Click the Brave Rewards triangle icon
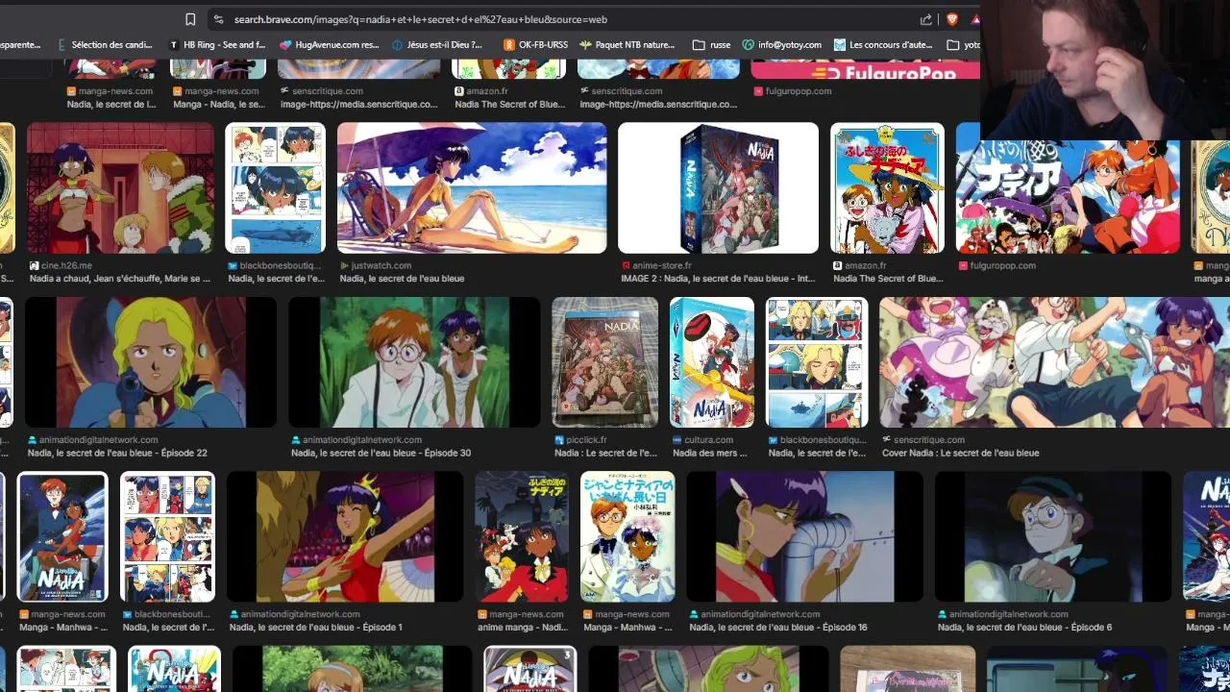The image size is (1230, 692). [975, 19]
